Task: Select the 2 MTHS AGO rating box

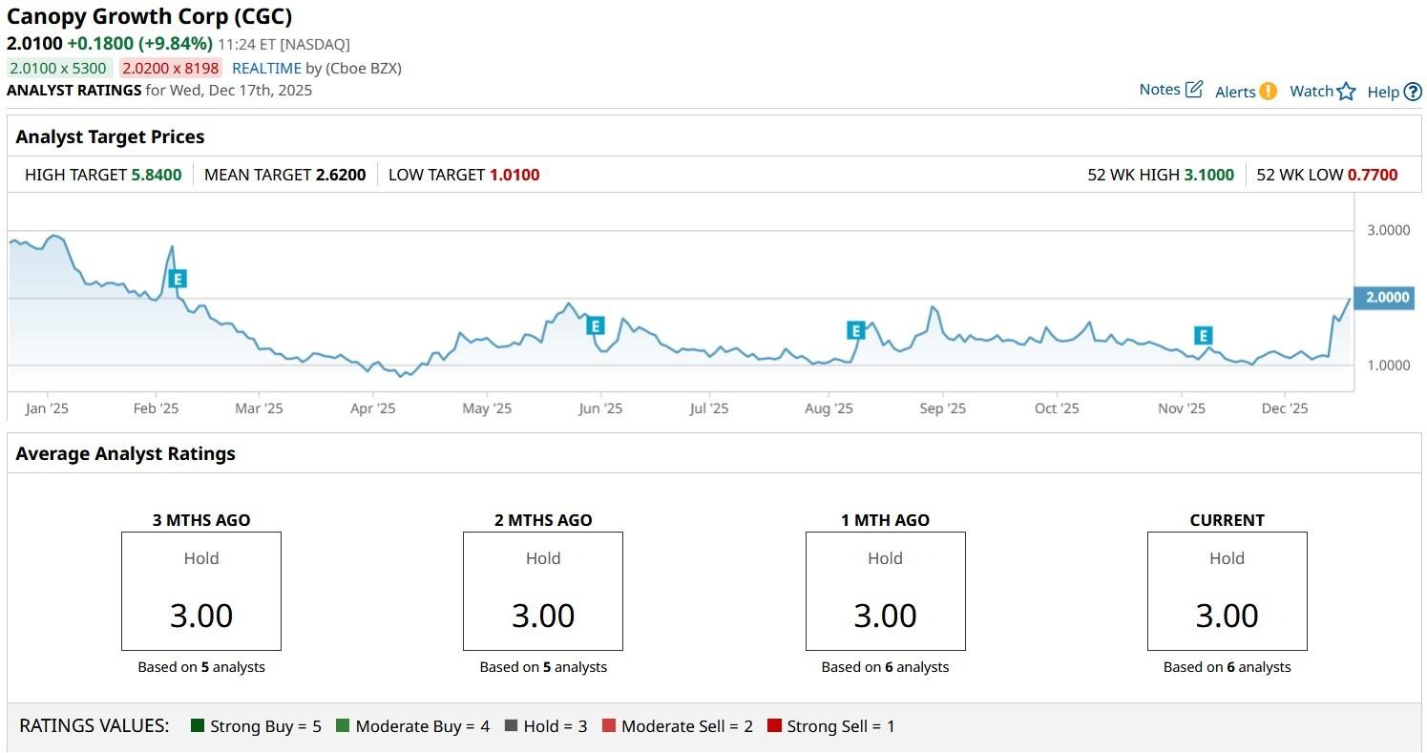Action: [x=543, y=592]
